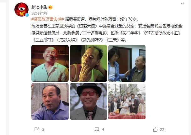
Task: Click the like count number 22
Action: (162, 130)
